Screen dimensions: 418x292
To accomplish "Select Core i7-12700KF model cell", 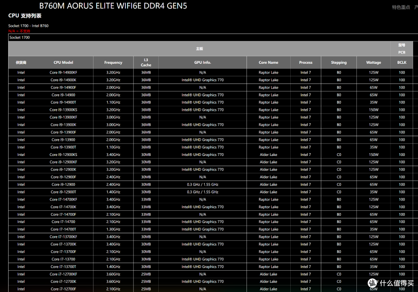I will [x=63, y=274].
